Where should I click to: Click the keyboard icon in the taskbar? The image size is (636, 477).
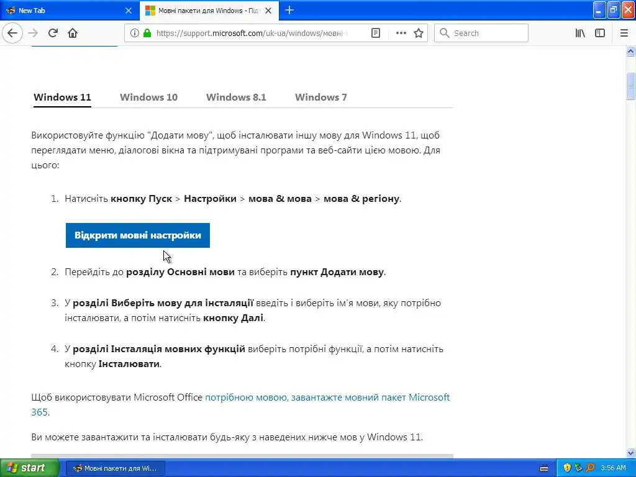[x=544, y=468]
